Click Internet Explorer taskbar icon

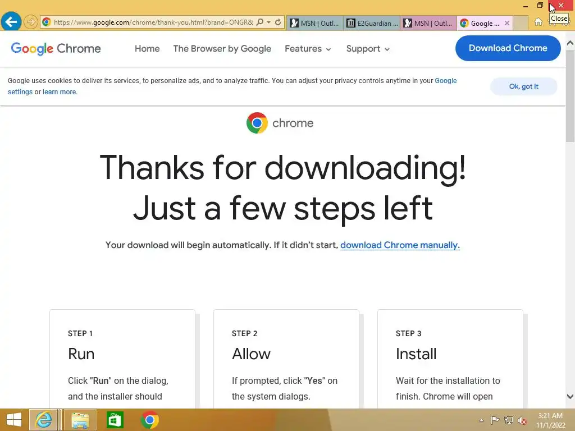tap(44, 420)
